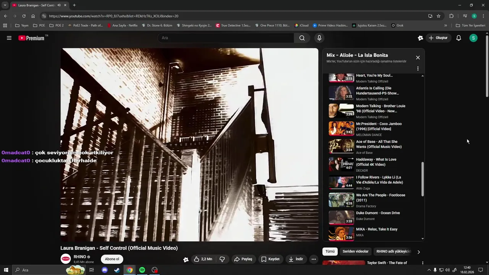Image resolution: width=489 pixels, height=275 pixels.
Task: Share the video using Paylaş
Action: (x=243, y=259)
